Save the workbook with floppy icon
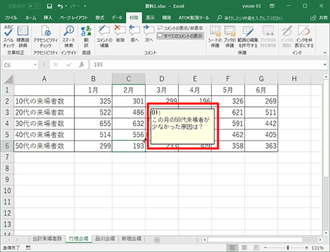Viewport: 330px width, 252px height. (49, 6)
